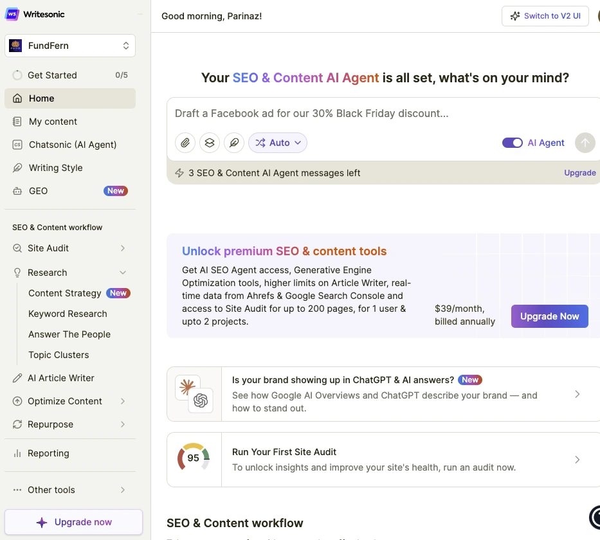
Task: Select Keyword Research in sidebar
Action: pos(68,314)
